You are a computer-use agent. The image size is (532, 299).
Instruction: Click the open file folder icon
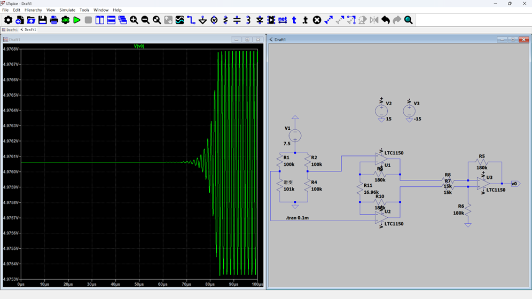31,20
